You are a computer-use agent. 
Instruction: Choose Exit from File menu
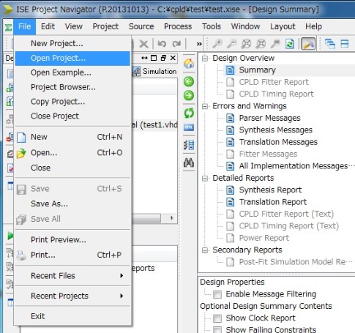coord(72,316)
